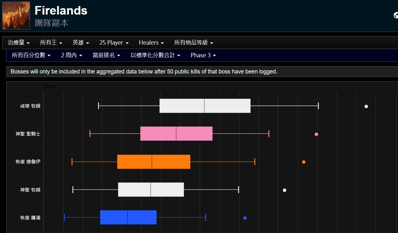The image size is (398, 233).
Task: Open the 英雄 difficulty dropdown
Action: 81,42
